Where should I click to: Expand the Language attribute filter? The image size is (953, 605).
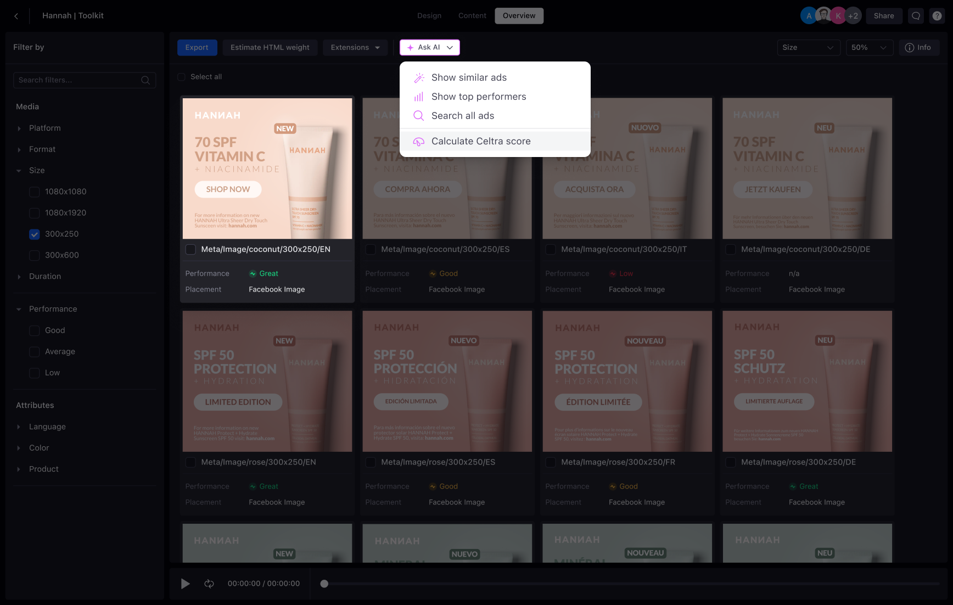(19, 427)
